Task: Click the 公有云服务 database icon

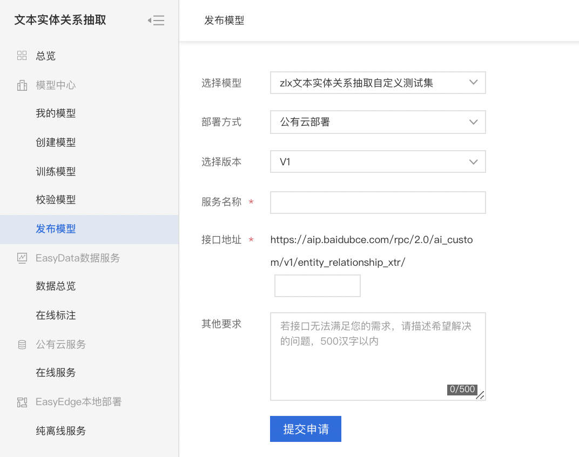Action: click(22, 345)
